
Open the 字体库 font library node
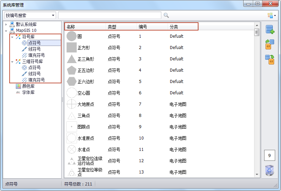tap(28, 93)
